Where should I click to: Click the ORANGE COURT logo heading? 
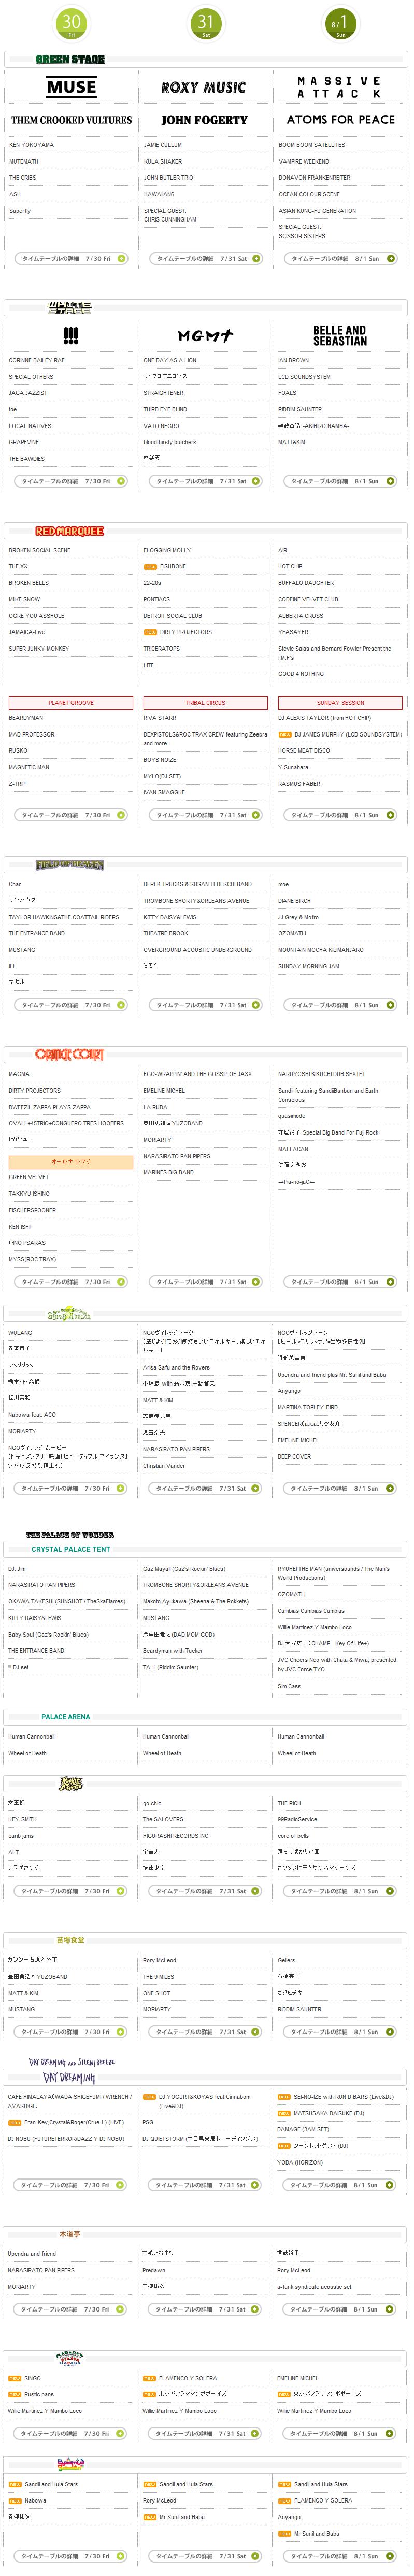coord(69,1054)
